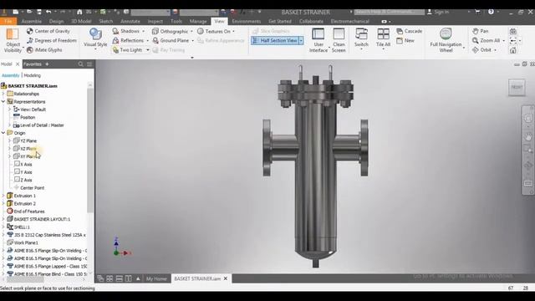Click the Half Section View button
The image size is (535, 301).
tap(275, 41)
